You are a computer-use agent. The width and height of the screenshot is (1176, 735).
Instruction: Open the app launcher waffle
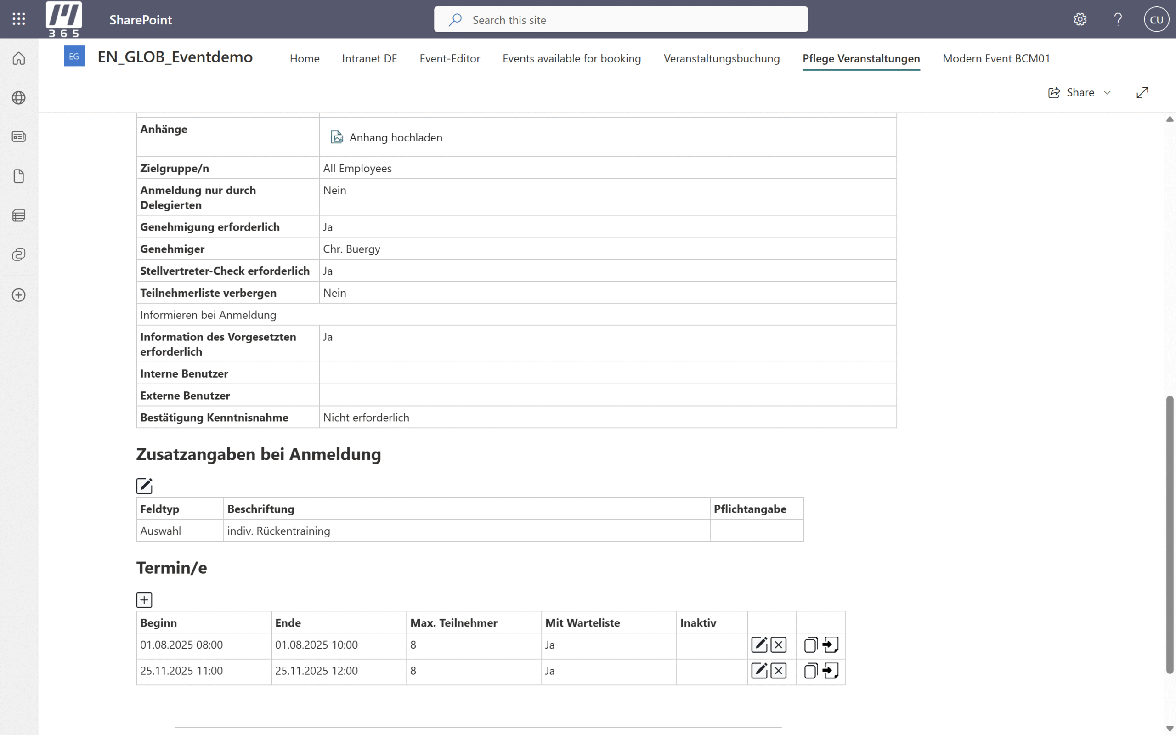(18, 19)
